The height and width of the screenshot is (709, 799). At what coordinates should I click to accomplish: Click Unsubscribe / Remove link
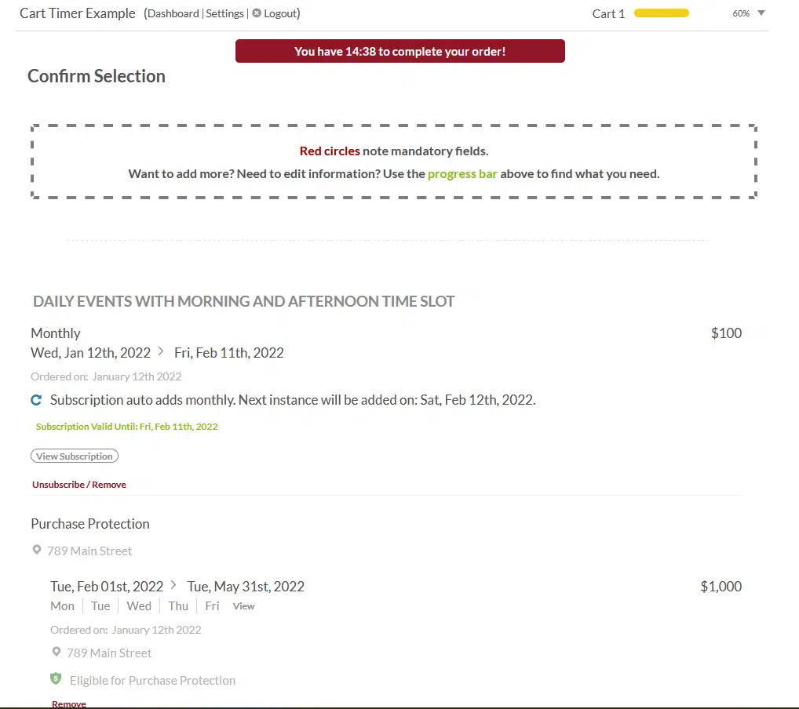pyautogui.click(x=79, y=485)
